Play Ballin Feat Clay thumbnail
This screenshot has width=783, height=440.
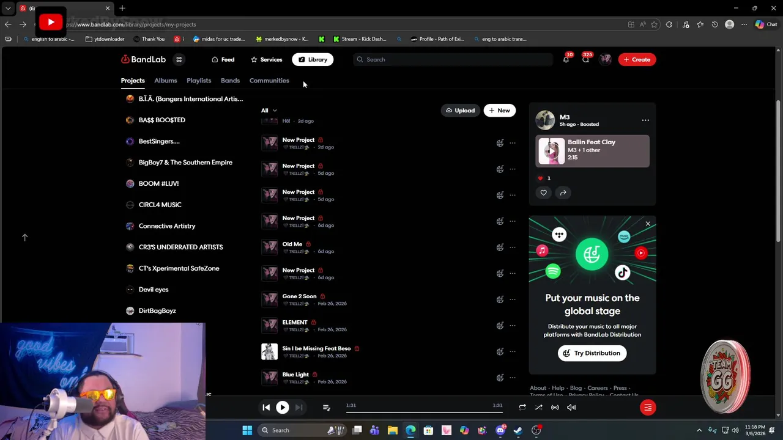[x=551, y=151]
